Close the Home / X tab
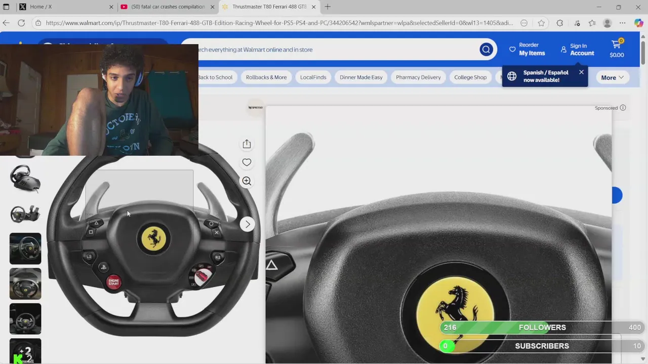648x364 pixels. [111, 7]
